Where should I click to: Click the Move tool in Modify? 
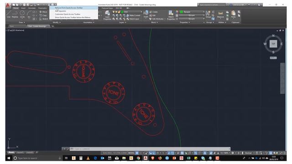[43, 12]
